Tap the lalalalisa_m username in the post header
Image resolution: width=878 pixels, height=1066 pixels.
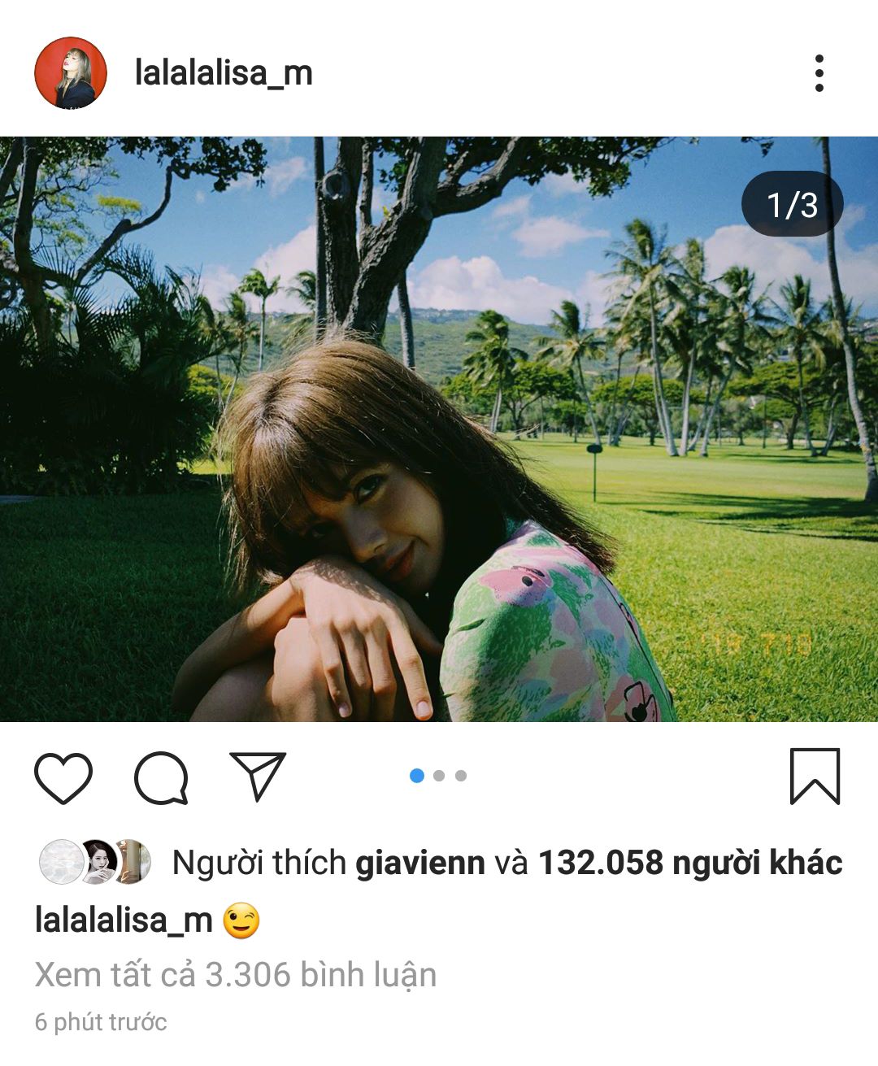pos(224,73)
